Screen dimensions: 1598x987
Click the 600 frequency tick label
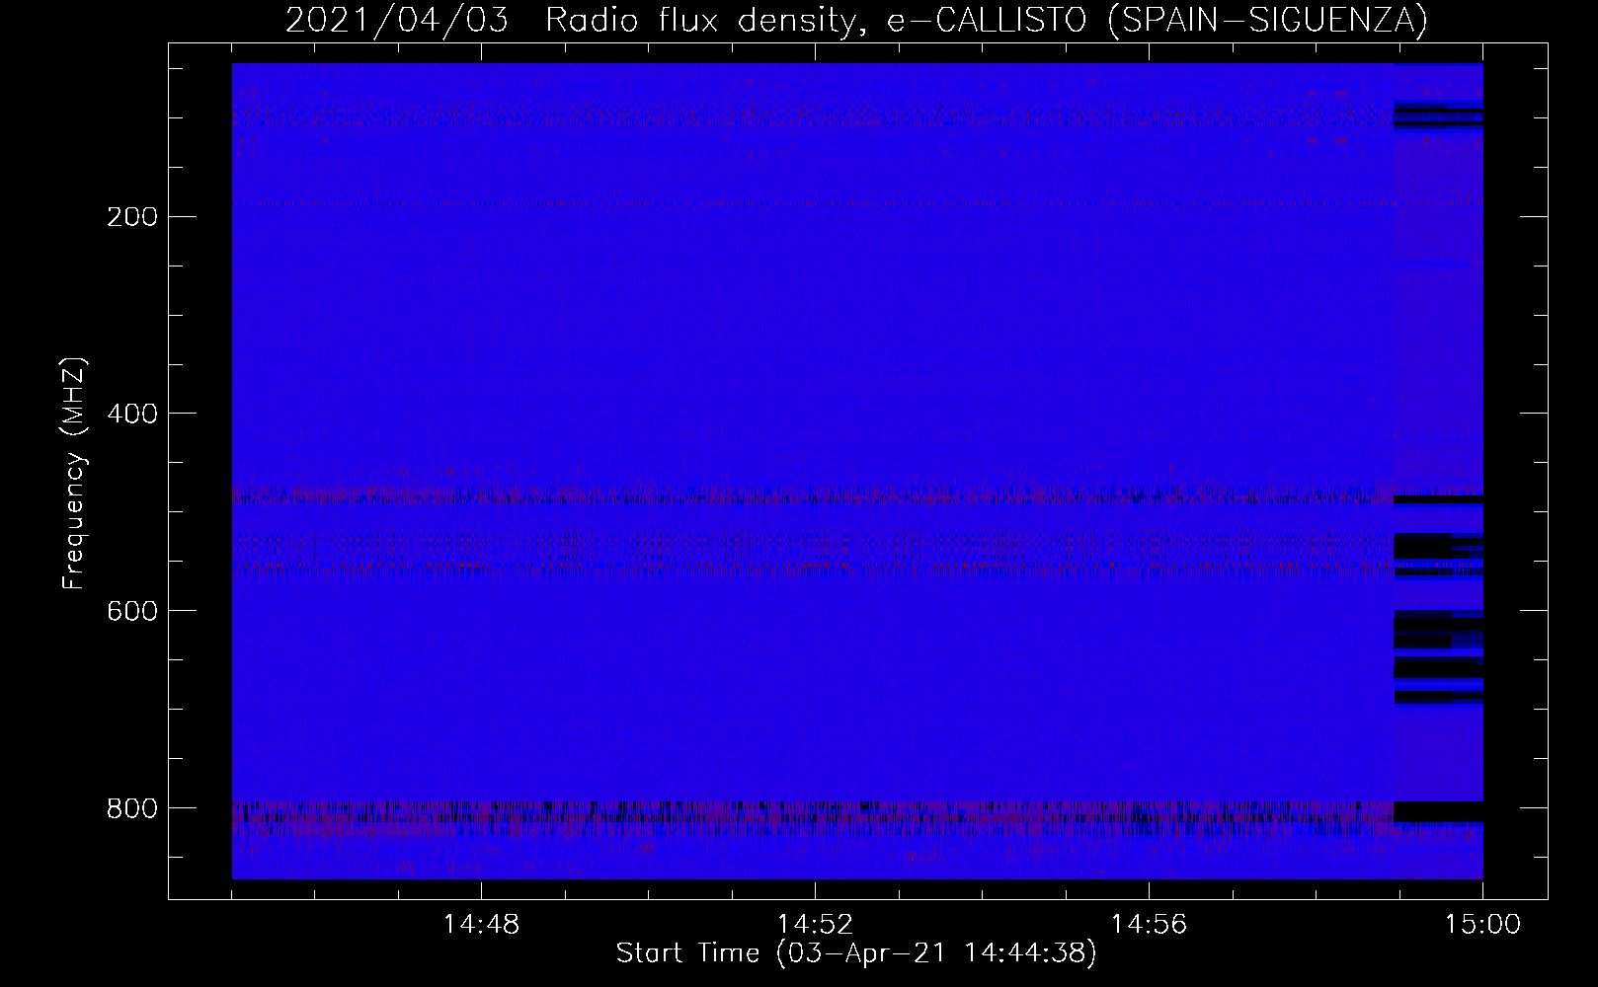(x=131, y=611)
